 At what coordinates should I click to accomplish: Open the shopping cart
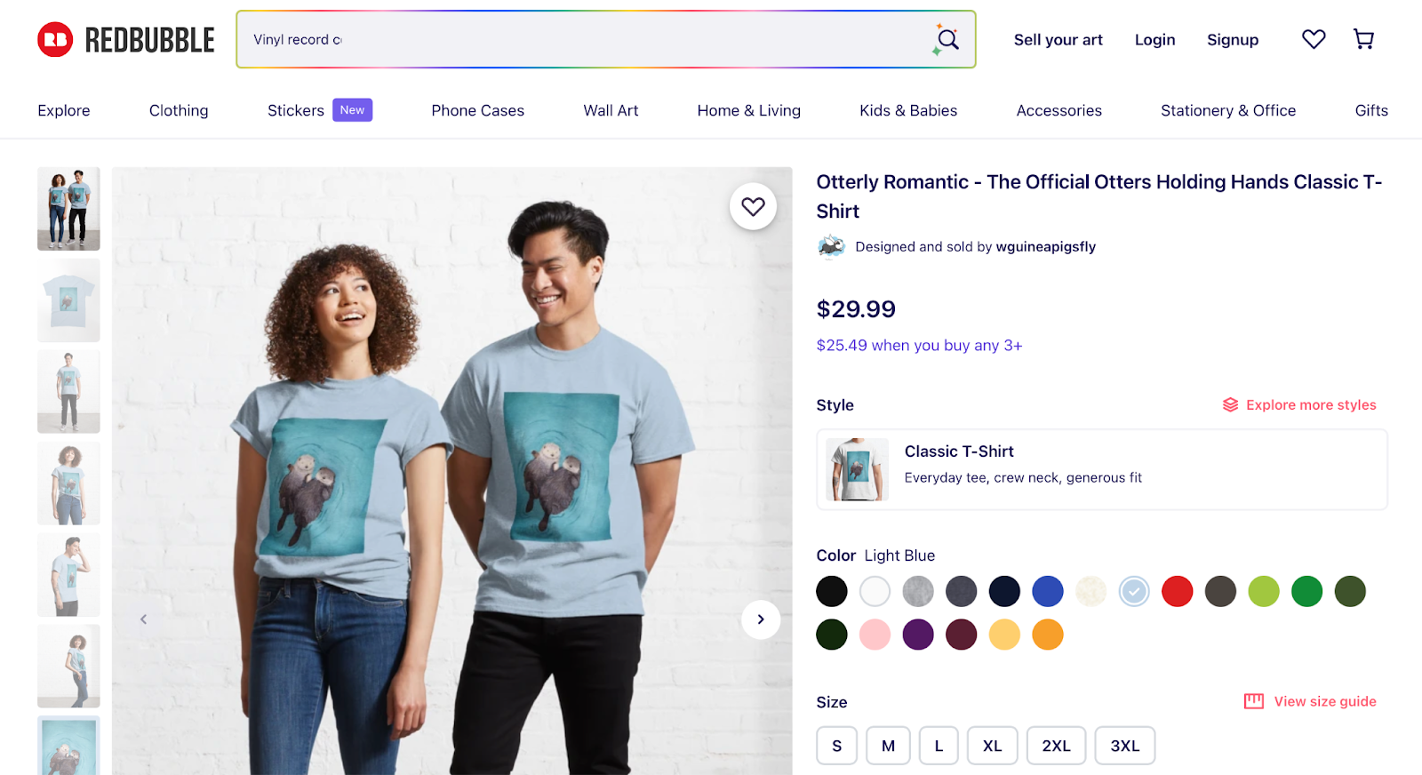coord(1362,39)
